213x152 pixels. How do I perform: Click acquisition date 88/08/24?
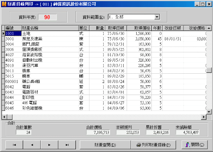pyautogui.click(x=116, y=81)
